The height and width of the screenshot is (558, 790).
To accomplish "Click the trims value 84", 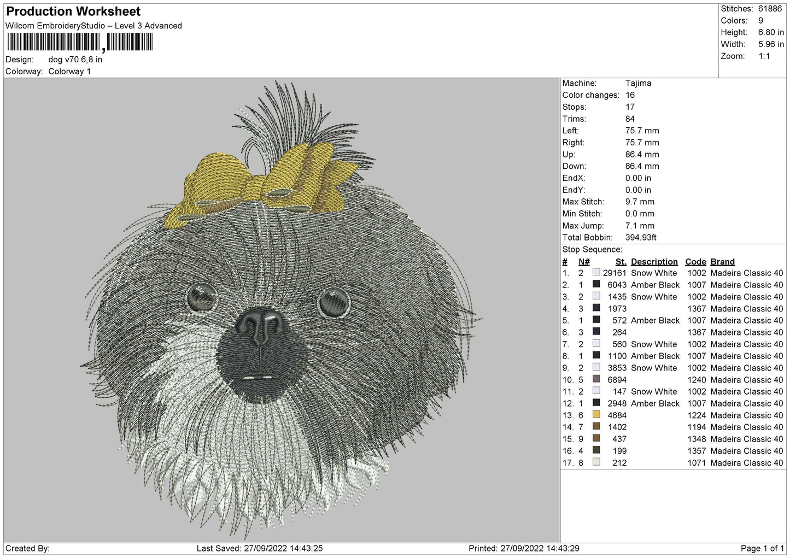I will coord(630,119).
